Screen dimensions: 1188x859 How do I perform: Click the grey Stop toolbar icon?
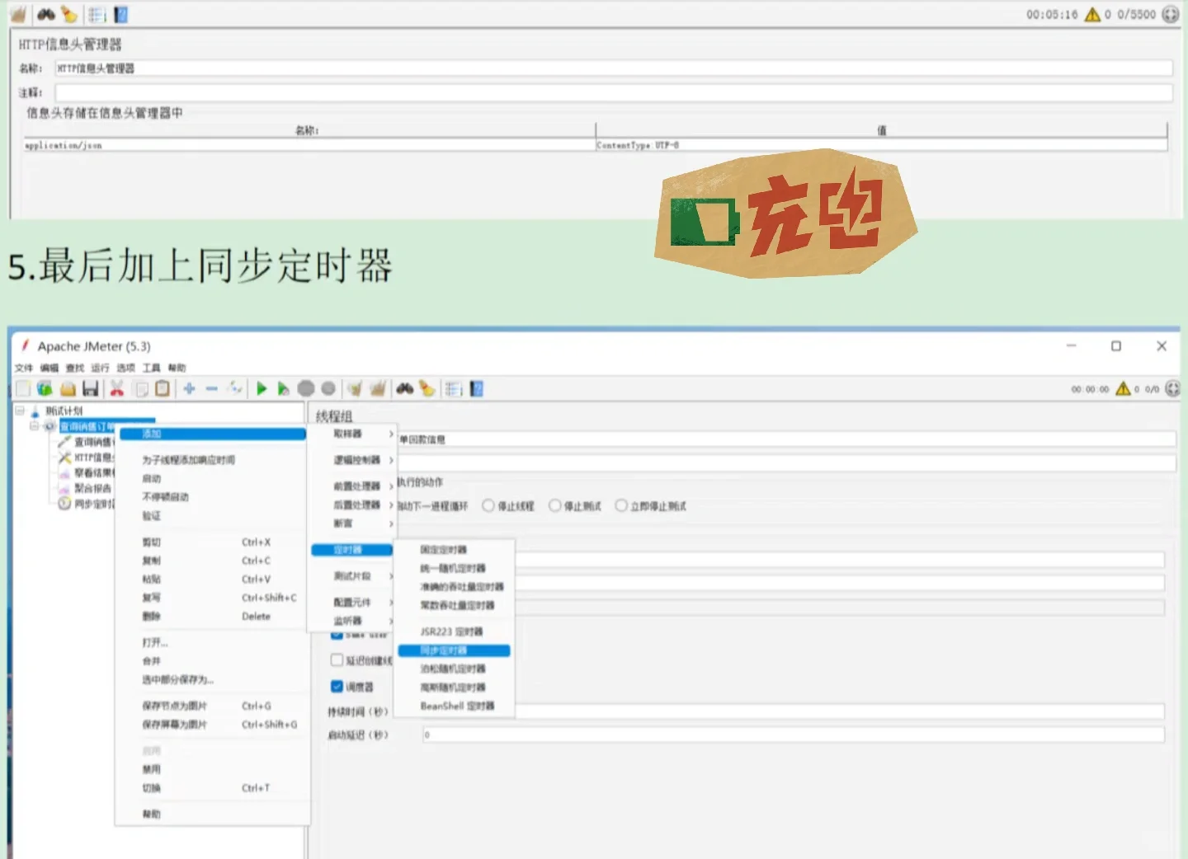(x=306, y=388)
